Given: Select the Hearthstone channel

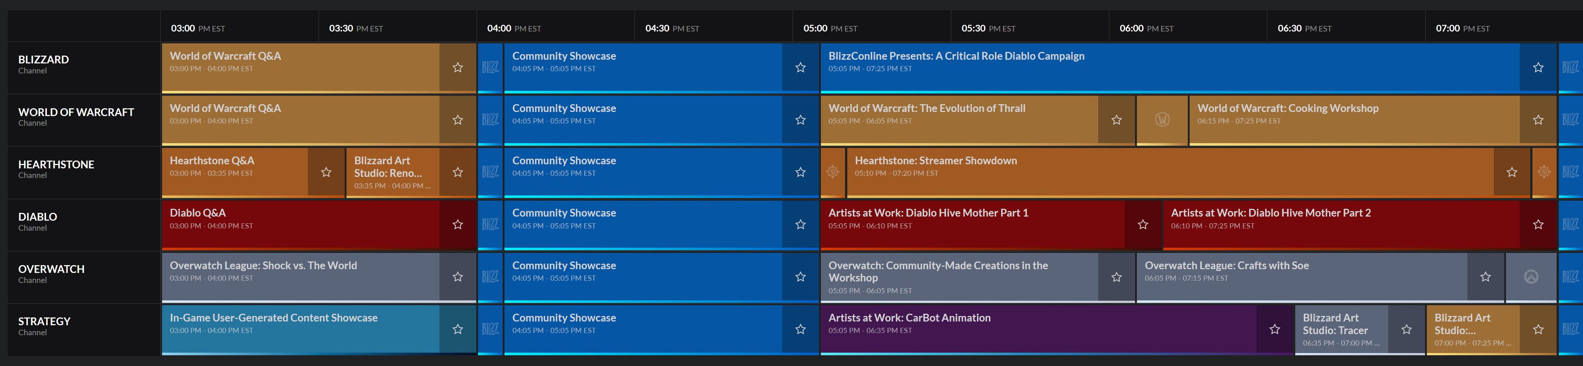Looking at the screenshot, I should point(84,172).
